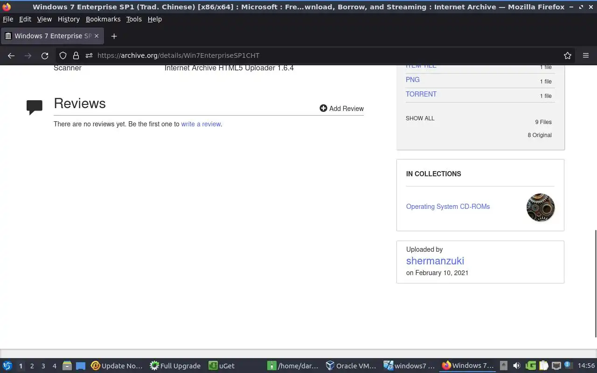Open the Tools menu

pos(134,19)
